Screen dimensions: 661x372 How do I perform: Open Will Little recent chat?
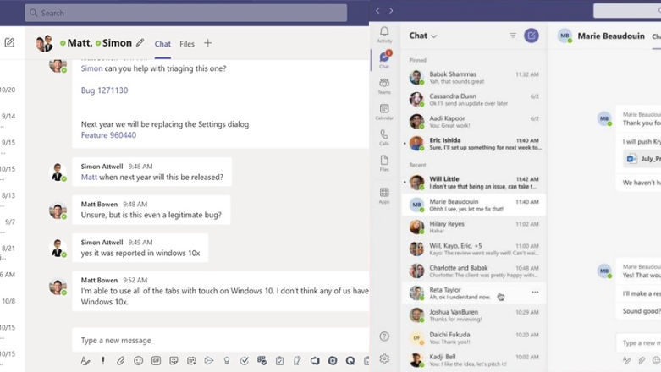pos(474,183)
